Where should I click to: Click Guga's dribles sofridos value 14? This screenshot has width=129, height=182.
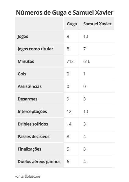(x=69, y=124)
